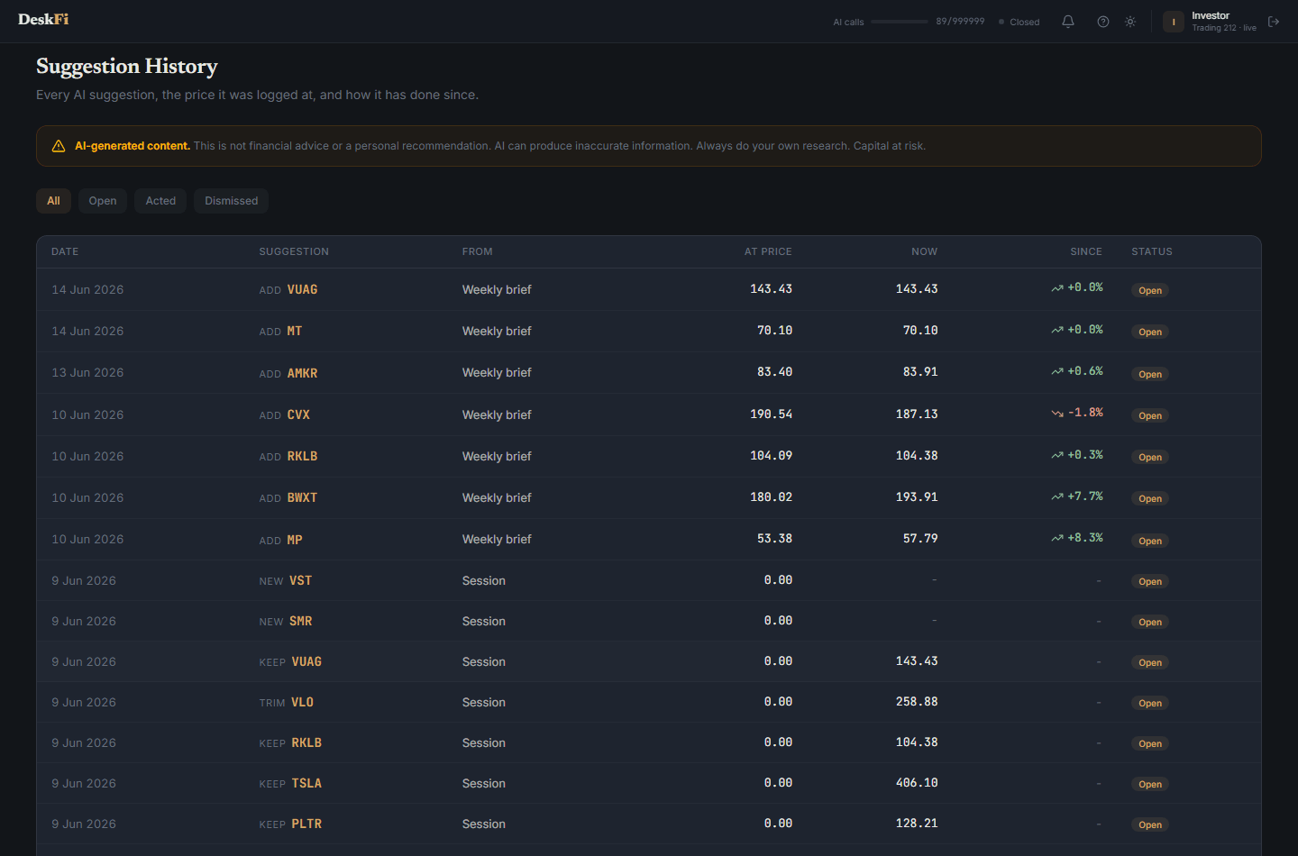Viewport: 1298px width, 856px height.
Task: Click the CVX ticker symbol
Action: coord(298,414)
